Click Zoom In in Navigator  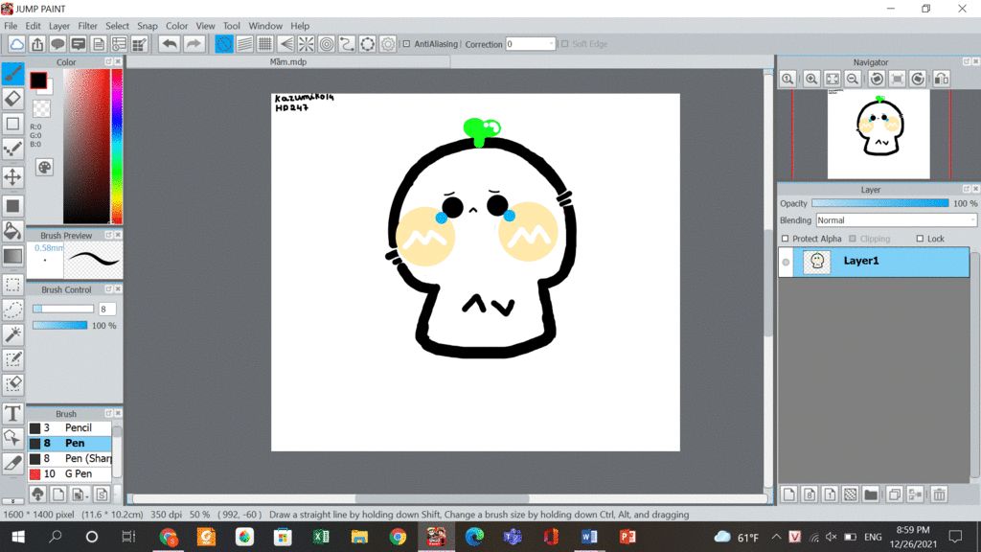[x=811, y=79]
